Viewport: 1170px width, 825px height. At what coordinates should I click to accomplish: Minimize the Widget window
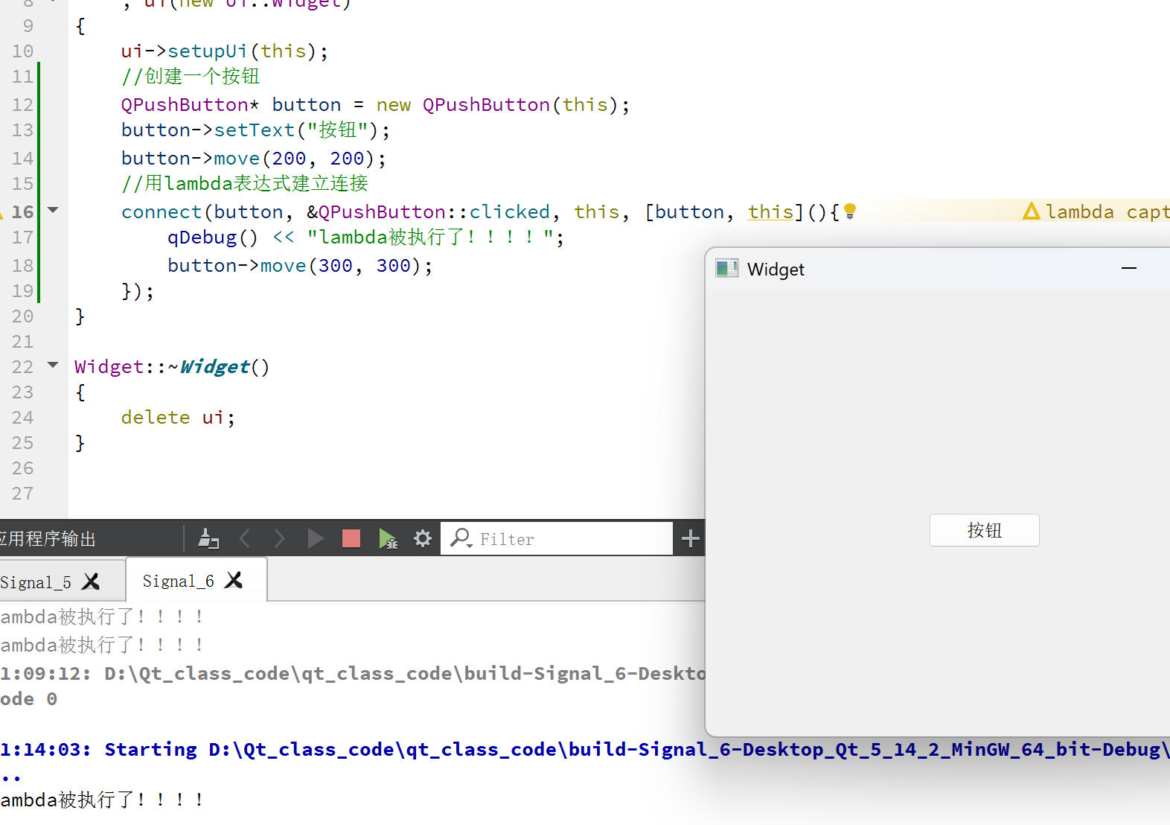1129,268
